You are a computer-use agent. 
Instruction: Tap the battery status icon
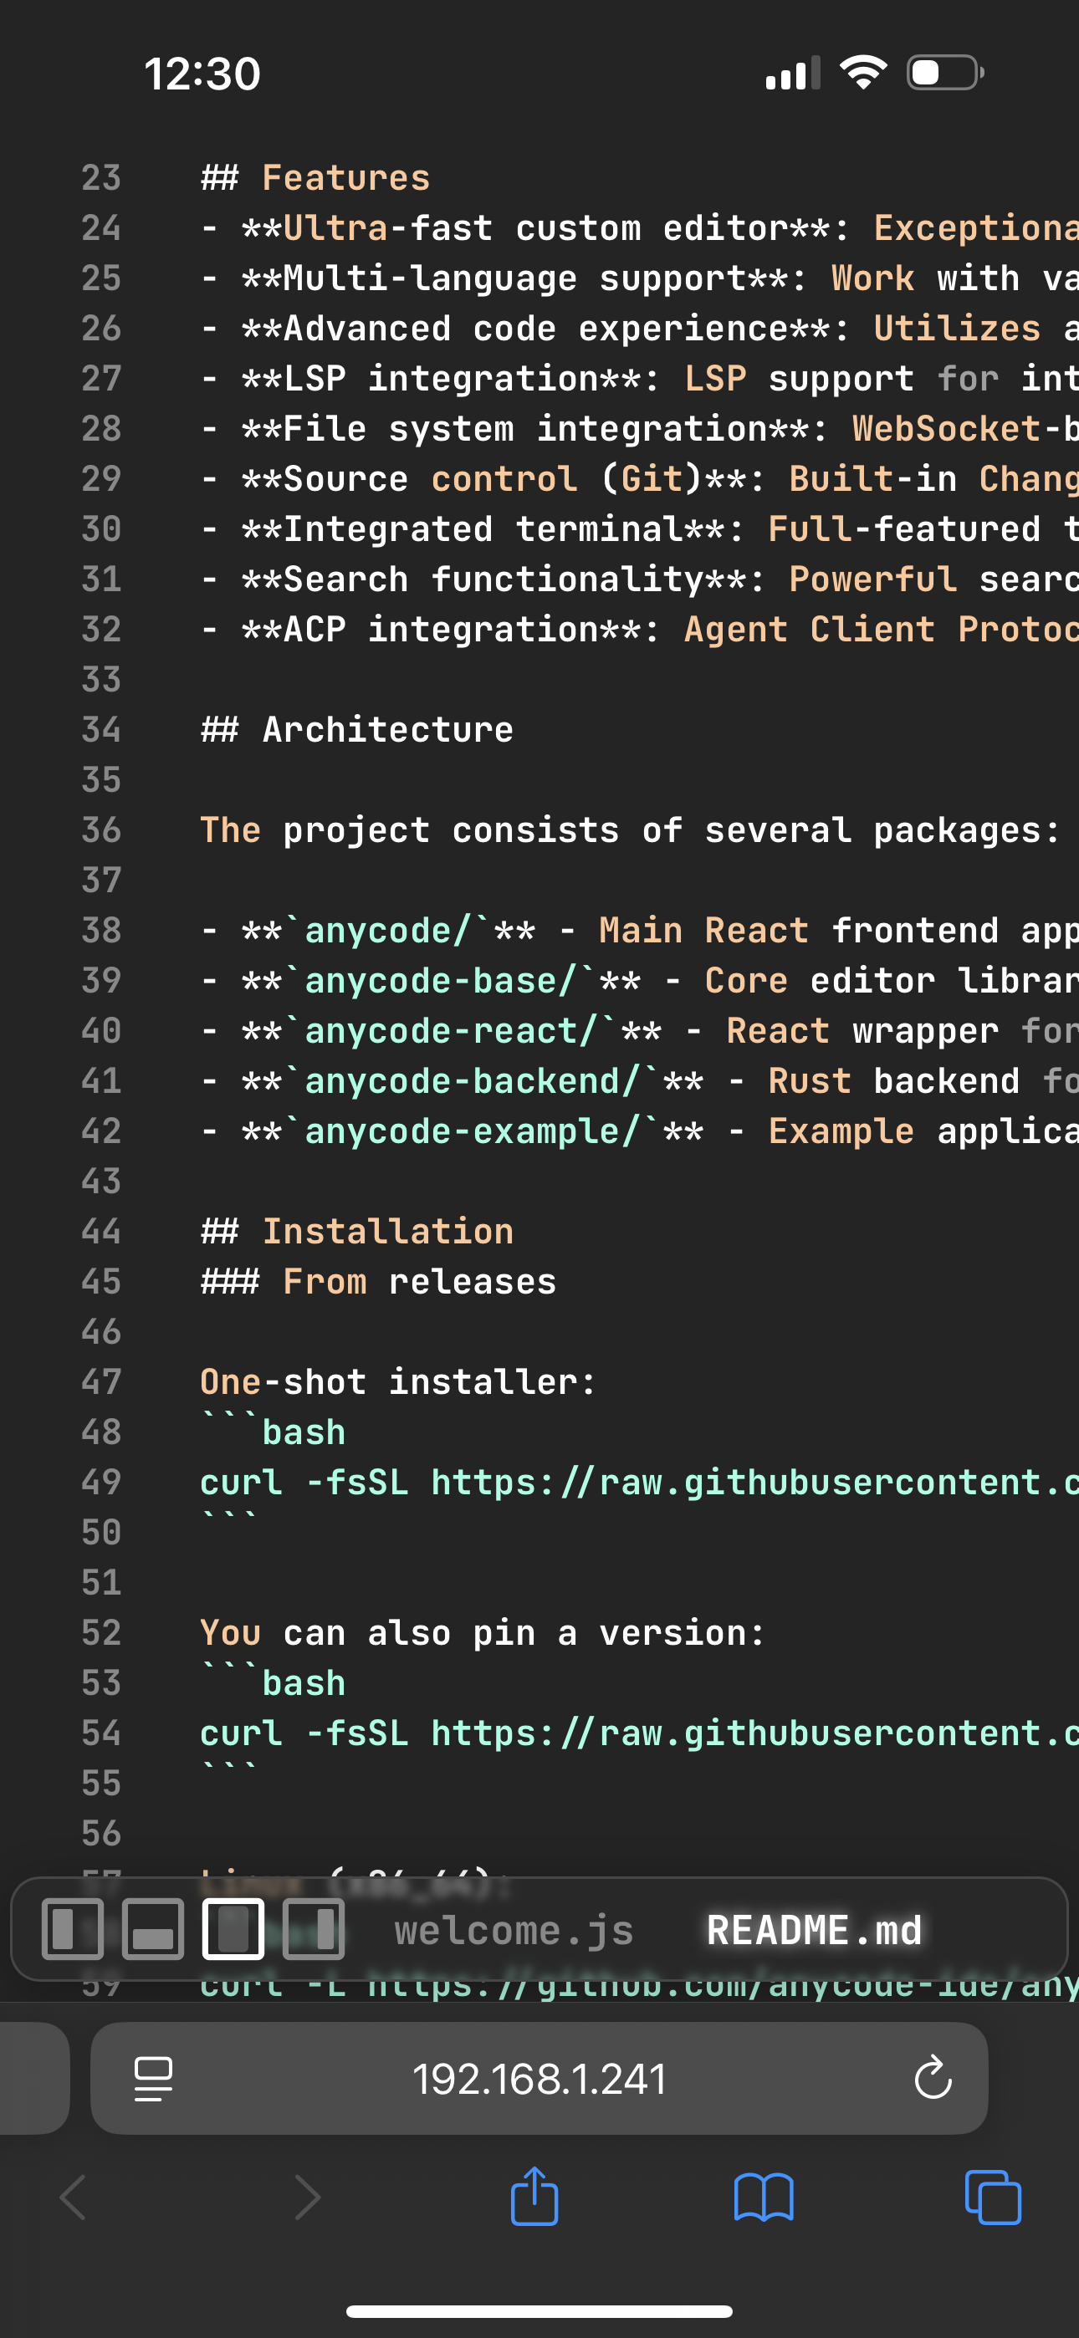coord(945,73)
